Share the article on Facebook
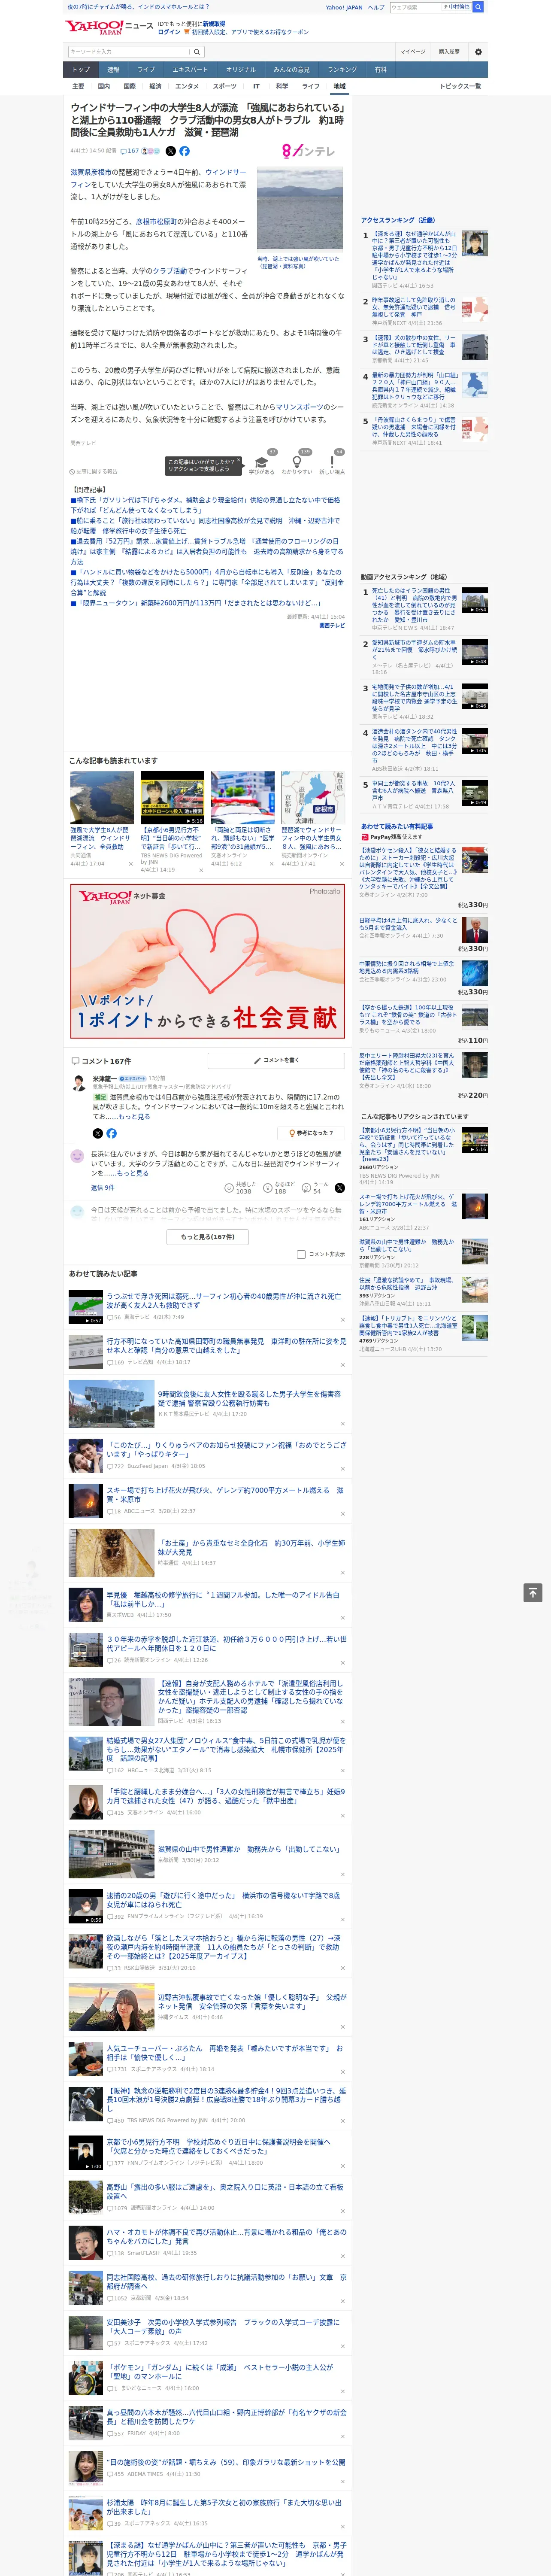This screenshot has height=2576, width=551. [x=184, y=151]
